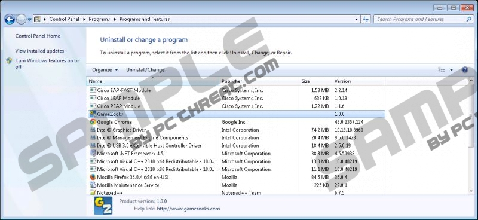478x220 pixels.
Task: Click the Google Chrome program icon
Action: coord(93,122)
